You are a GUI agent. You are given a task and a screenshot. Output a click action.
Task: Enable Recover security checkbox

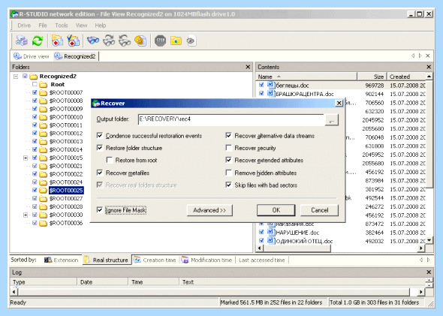tap(228, 148)
